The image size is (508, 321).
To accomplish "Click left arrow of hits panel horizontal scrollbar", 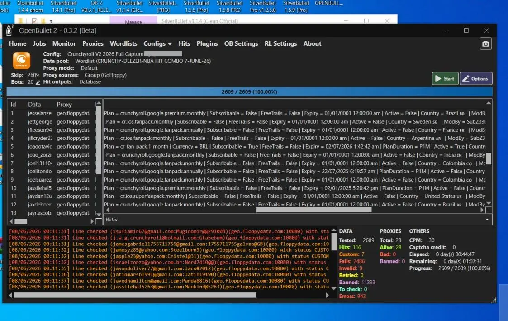I will click(x=108, y=210).
